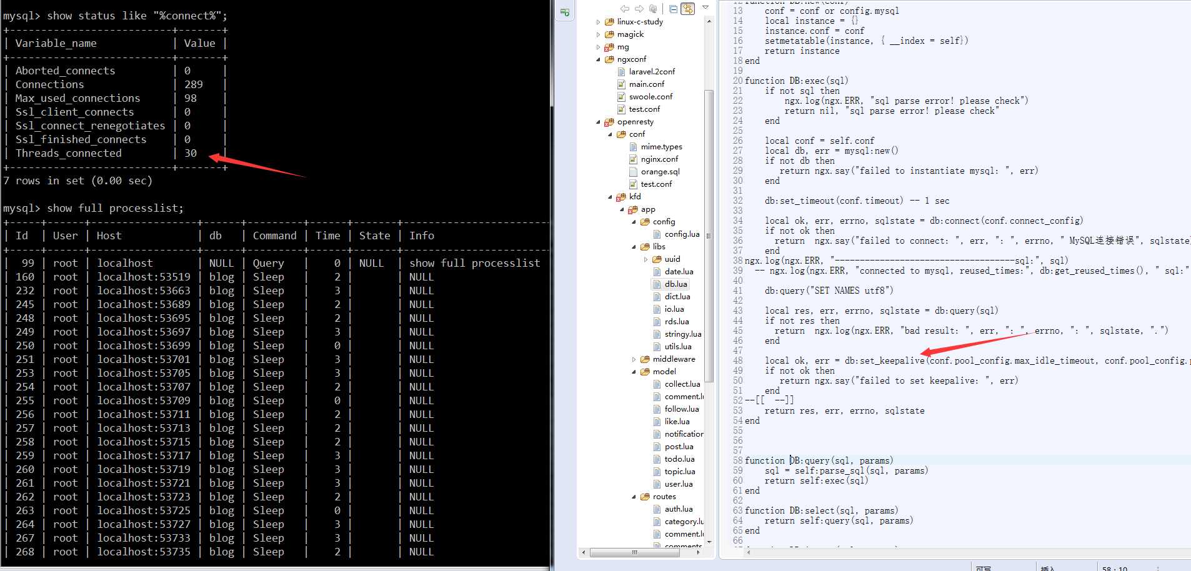Click the Up-level icon in explorer toolbar

tap(653, 9)
